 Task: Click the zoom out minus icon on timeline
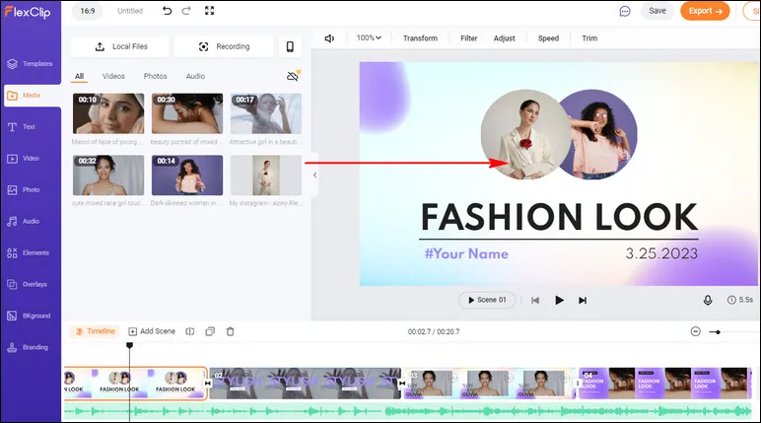(696, 331)
